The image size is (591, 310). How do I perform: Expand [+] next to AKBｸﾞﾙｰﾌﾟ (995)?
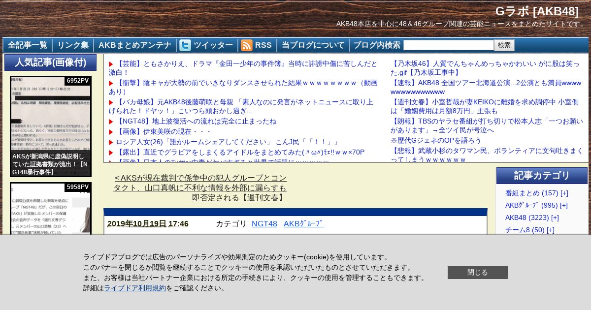[564, 205]
